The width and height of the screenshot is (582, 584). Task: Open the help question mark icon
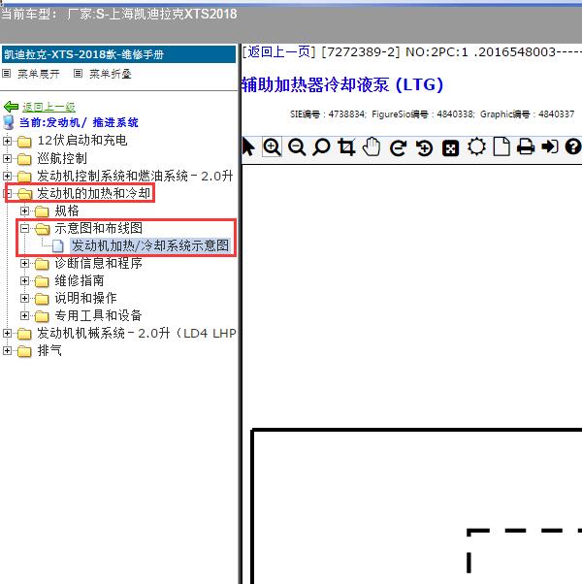[x=572, y=146]
